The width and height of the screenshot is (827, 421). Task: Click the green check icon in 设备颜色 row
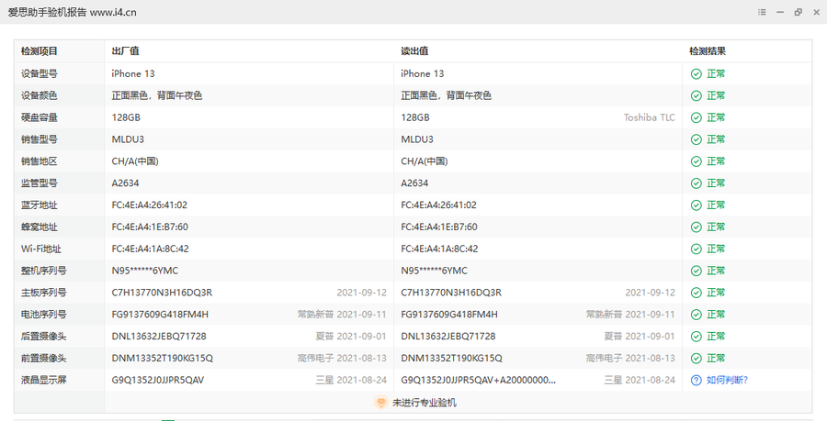point(697,95)
